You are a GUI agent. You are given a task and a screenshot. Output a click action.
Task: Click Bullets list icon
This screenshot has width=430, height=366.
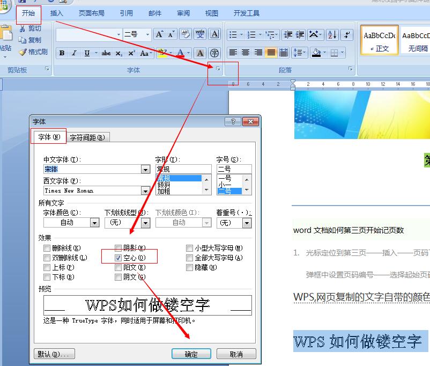pos(233,34)
